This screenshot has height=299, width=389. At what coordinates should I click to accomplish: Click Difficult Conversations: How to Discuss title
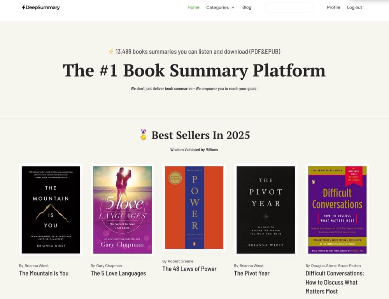click(335, 282)
